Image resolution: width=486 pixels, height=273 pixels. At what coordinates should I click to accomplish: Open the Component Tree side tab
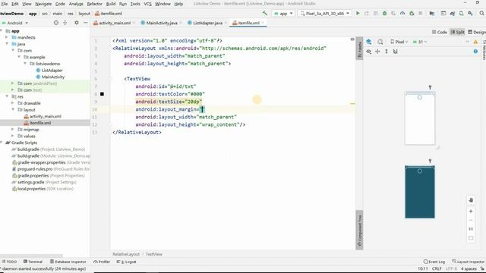click(359, 230)
